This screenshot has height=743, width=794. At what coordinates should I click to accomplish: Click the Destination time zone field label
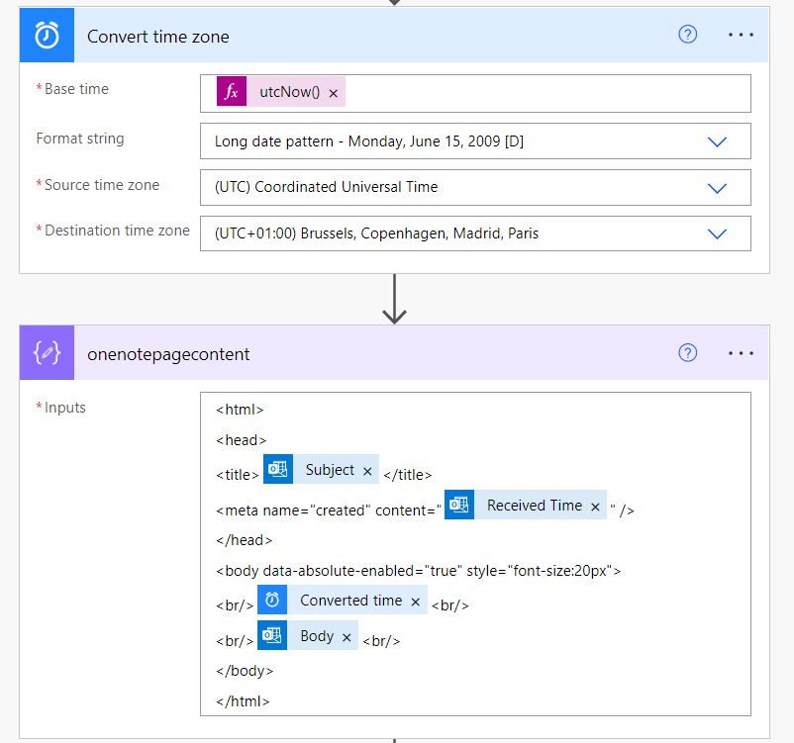point(117,231)
